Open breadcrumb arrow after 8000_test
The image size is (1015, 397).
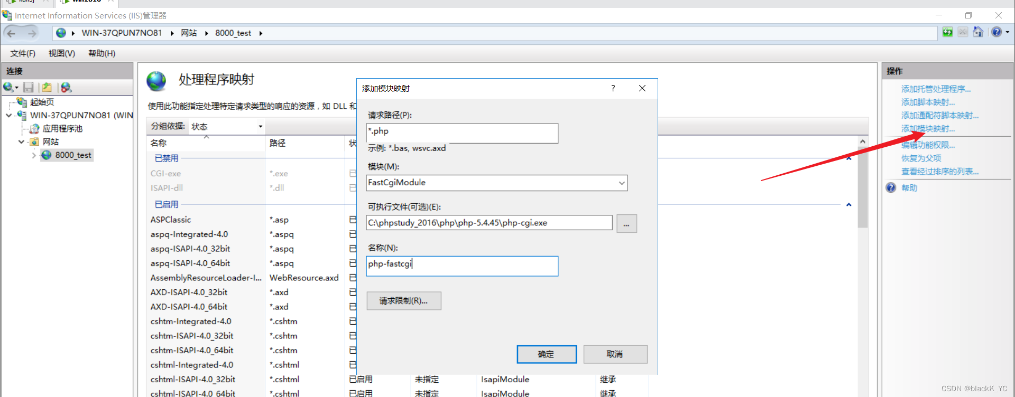point(261,33)
